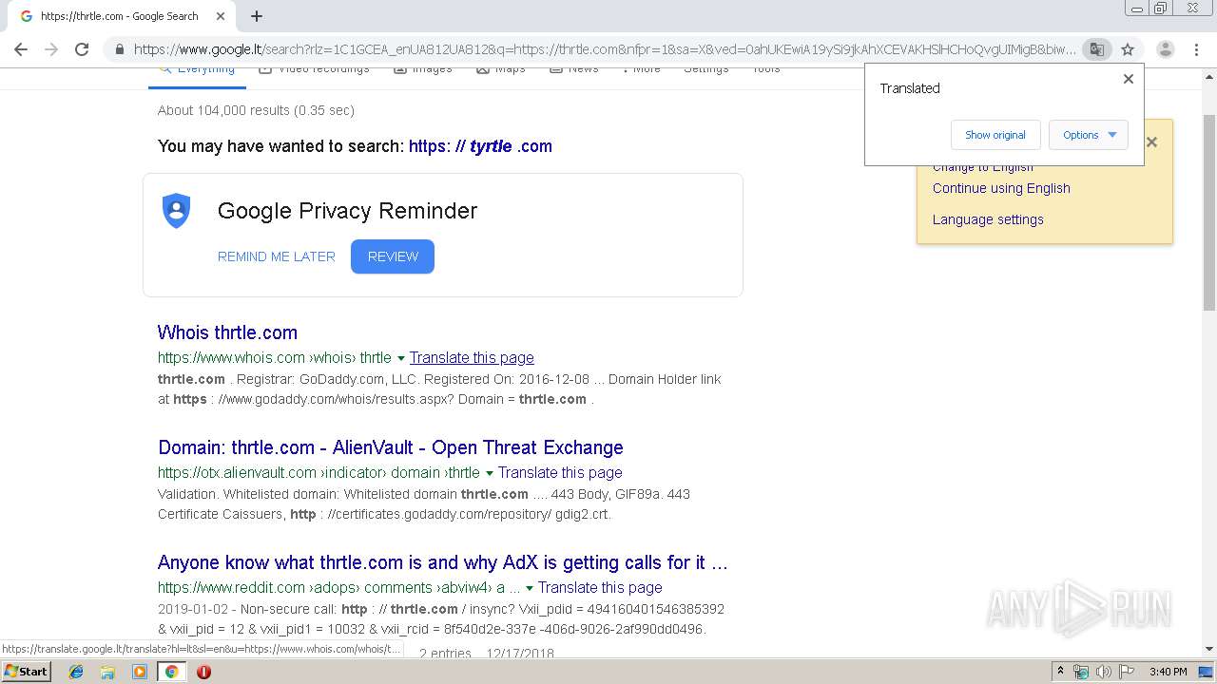Open the Whois thrtle.com result

click(x=227, y=332)
